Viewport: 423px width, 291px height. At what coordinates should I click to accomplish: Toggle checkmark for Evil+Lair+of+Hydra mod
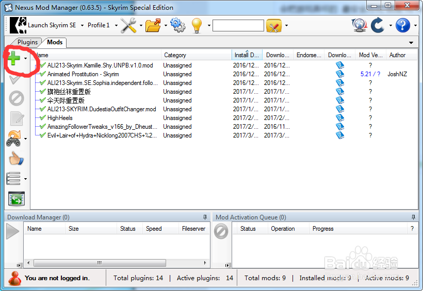point(43,135)
